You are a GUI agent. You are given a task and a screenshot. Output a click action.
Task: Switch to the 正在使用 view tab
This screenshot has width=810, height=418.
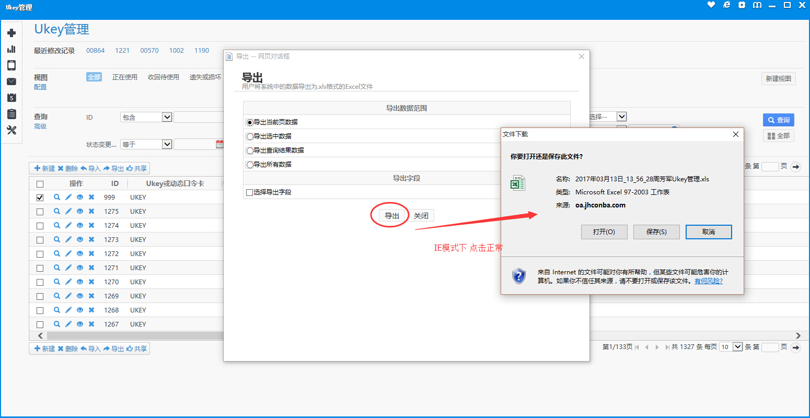point(124,77)
